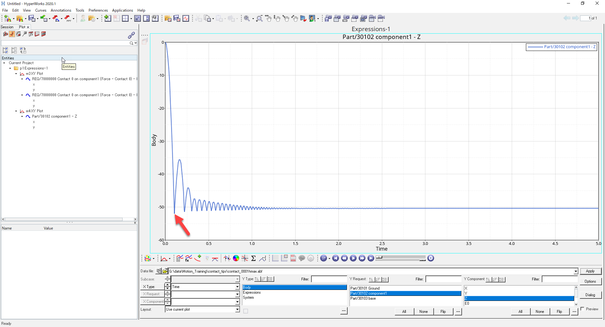This screenshot has width=605, height=327.
Task: Open the notes speech bubble icon
Action: coord(302,258)
